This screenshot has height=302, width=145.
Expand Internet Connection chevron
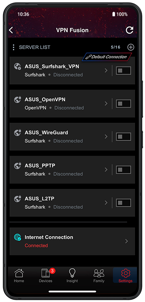click(x=127, y=241)
